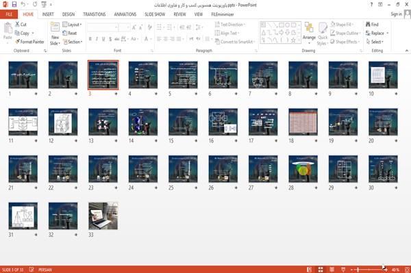Click the Arrange icon
This screenshot has height=273, width=411.
pos(309,27)
